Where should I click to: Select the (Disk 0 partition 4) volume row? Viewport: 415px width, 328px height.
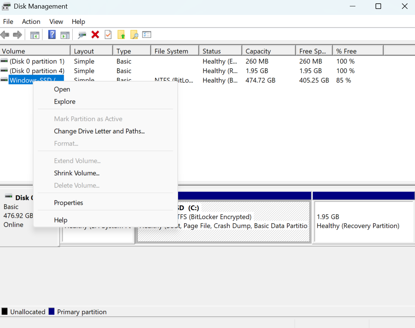pos(37,71)
